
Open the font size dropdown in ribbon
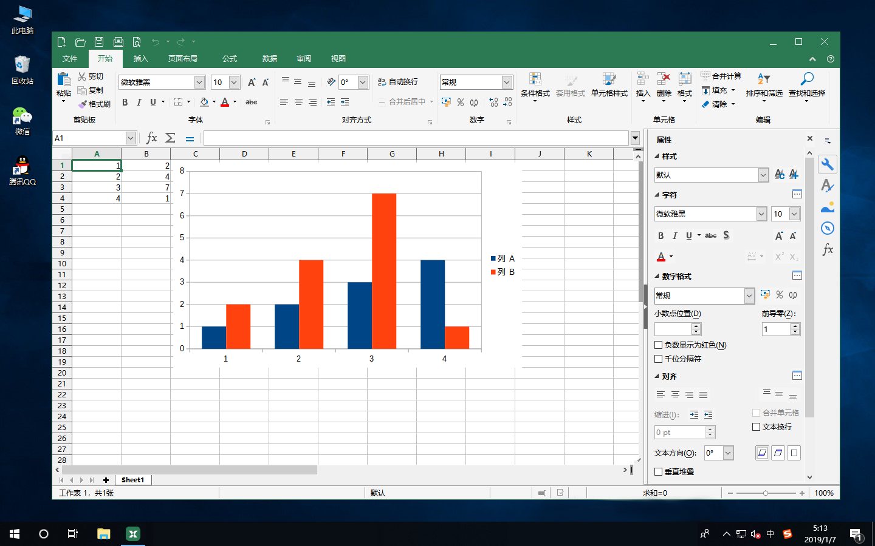tap(234, 82)
